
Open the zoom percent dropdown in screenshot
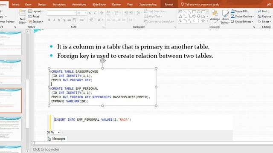(x=59, y=132)
